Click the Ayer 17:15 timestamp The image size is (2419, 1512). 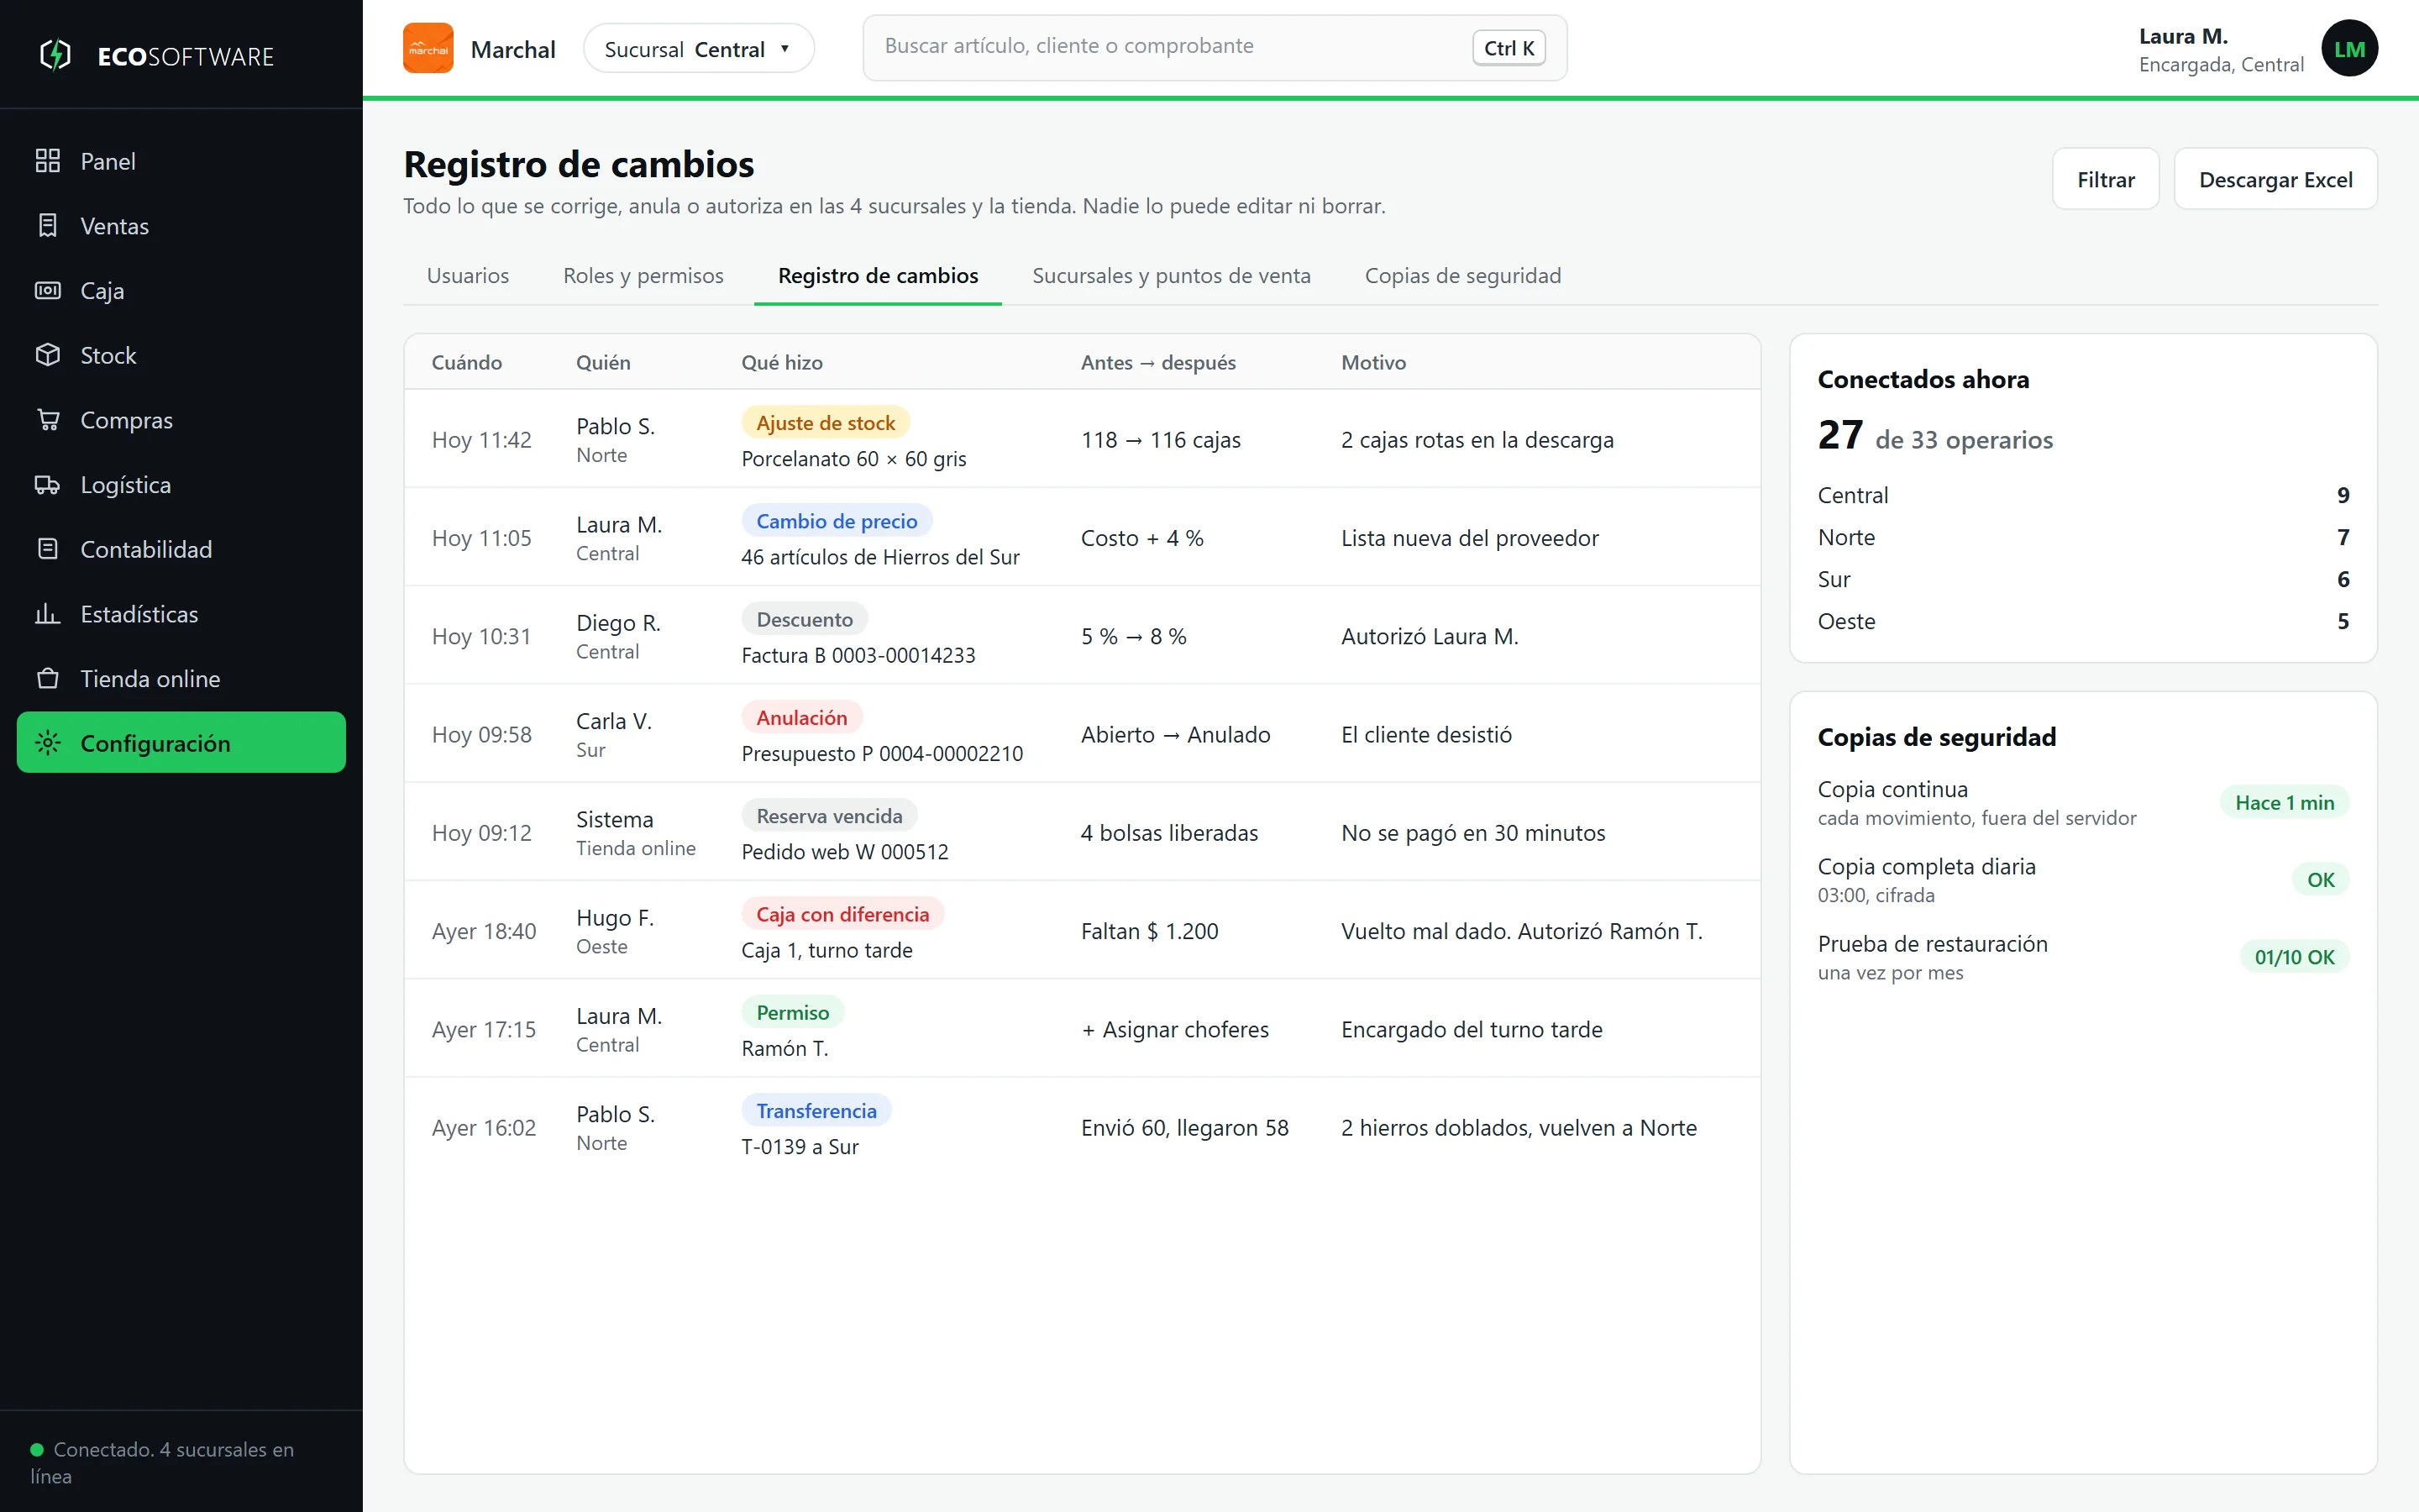pyautogui.click(x=484, y=1029)
